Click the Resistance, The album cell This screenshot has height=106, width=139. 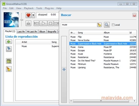point(111,68)
